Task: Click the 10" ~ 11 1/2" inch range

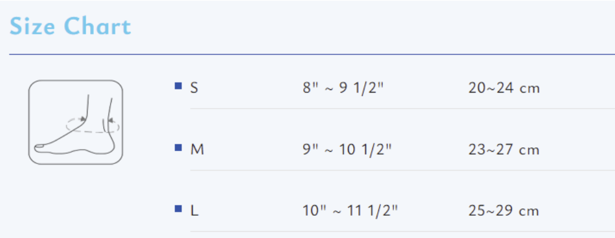Action: click(x=350, y=211)
